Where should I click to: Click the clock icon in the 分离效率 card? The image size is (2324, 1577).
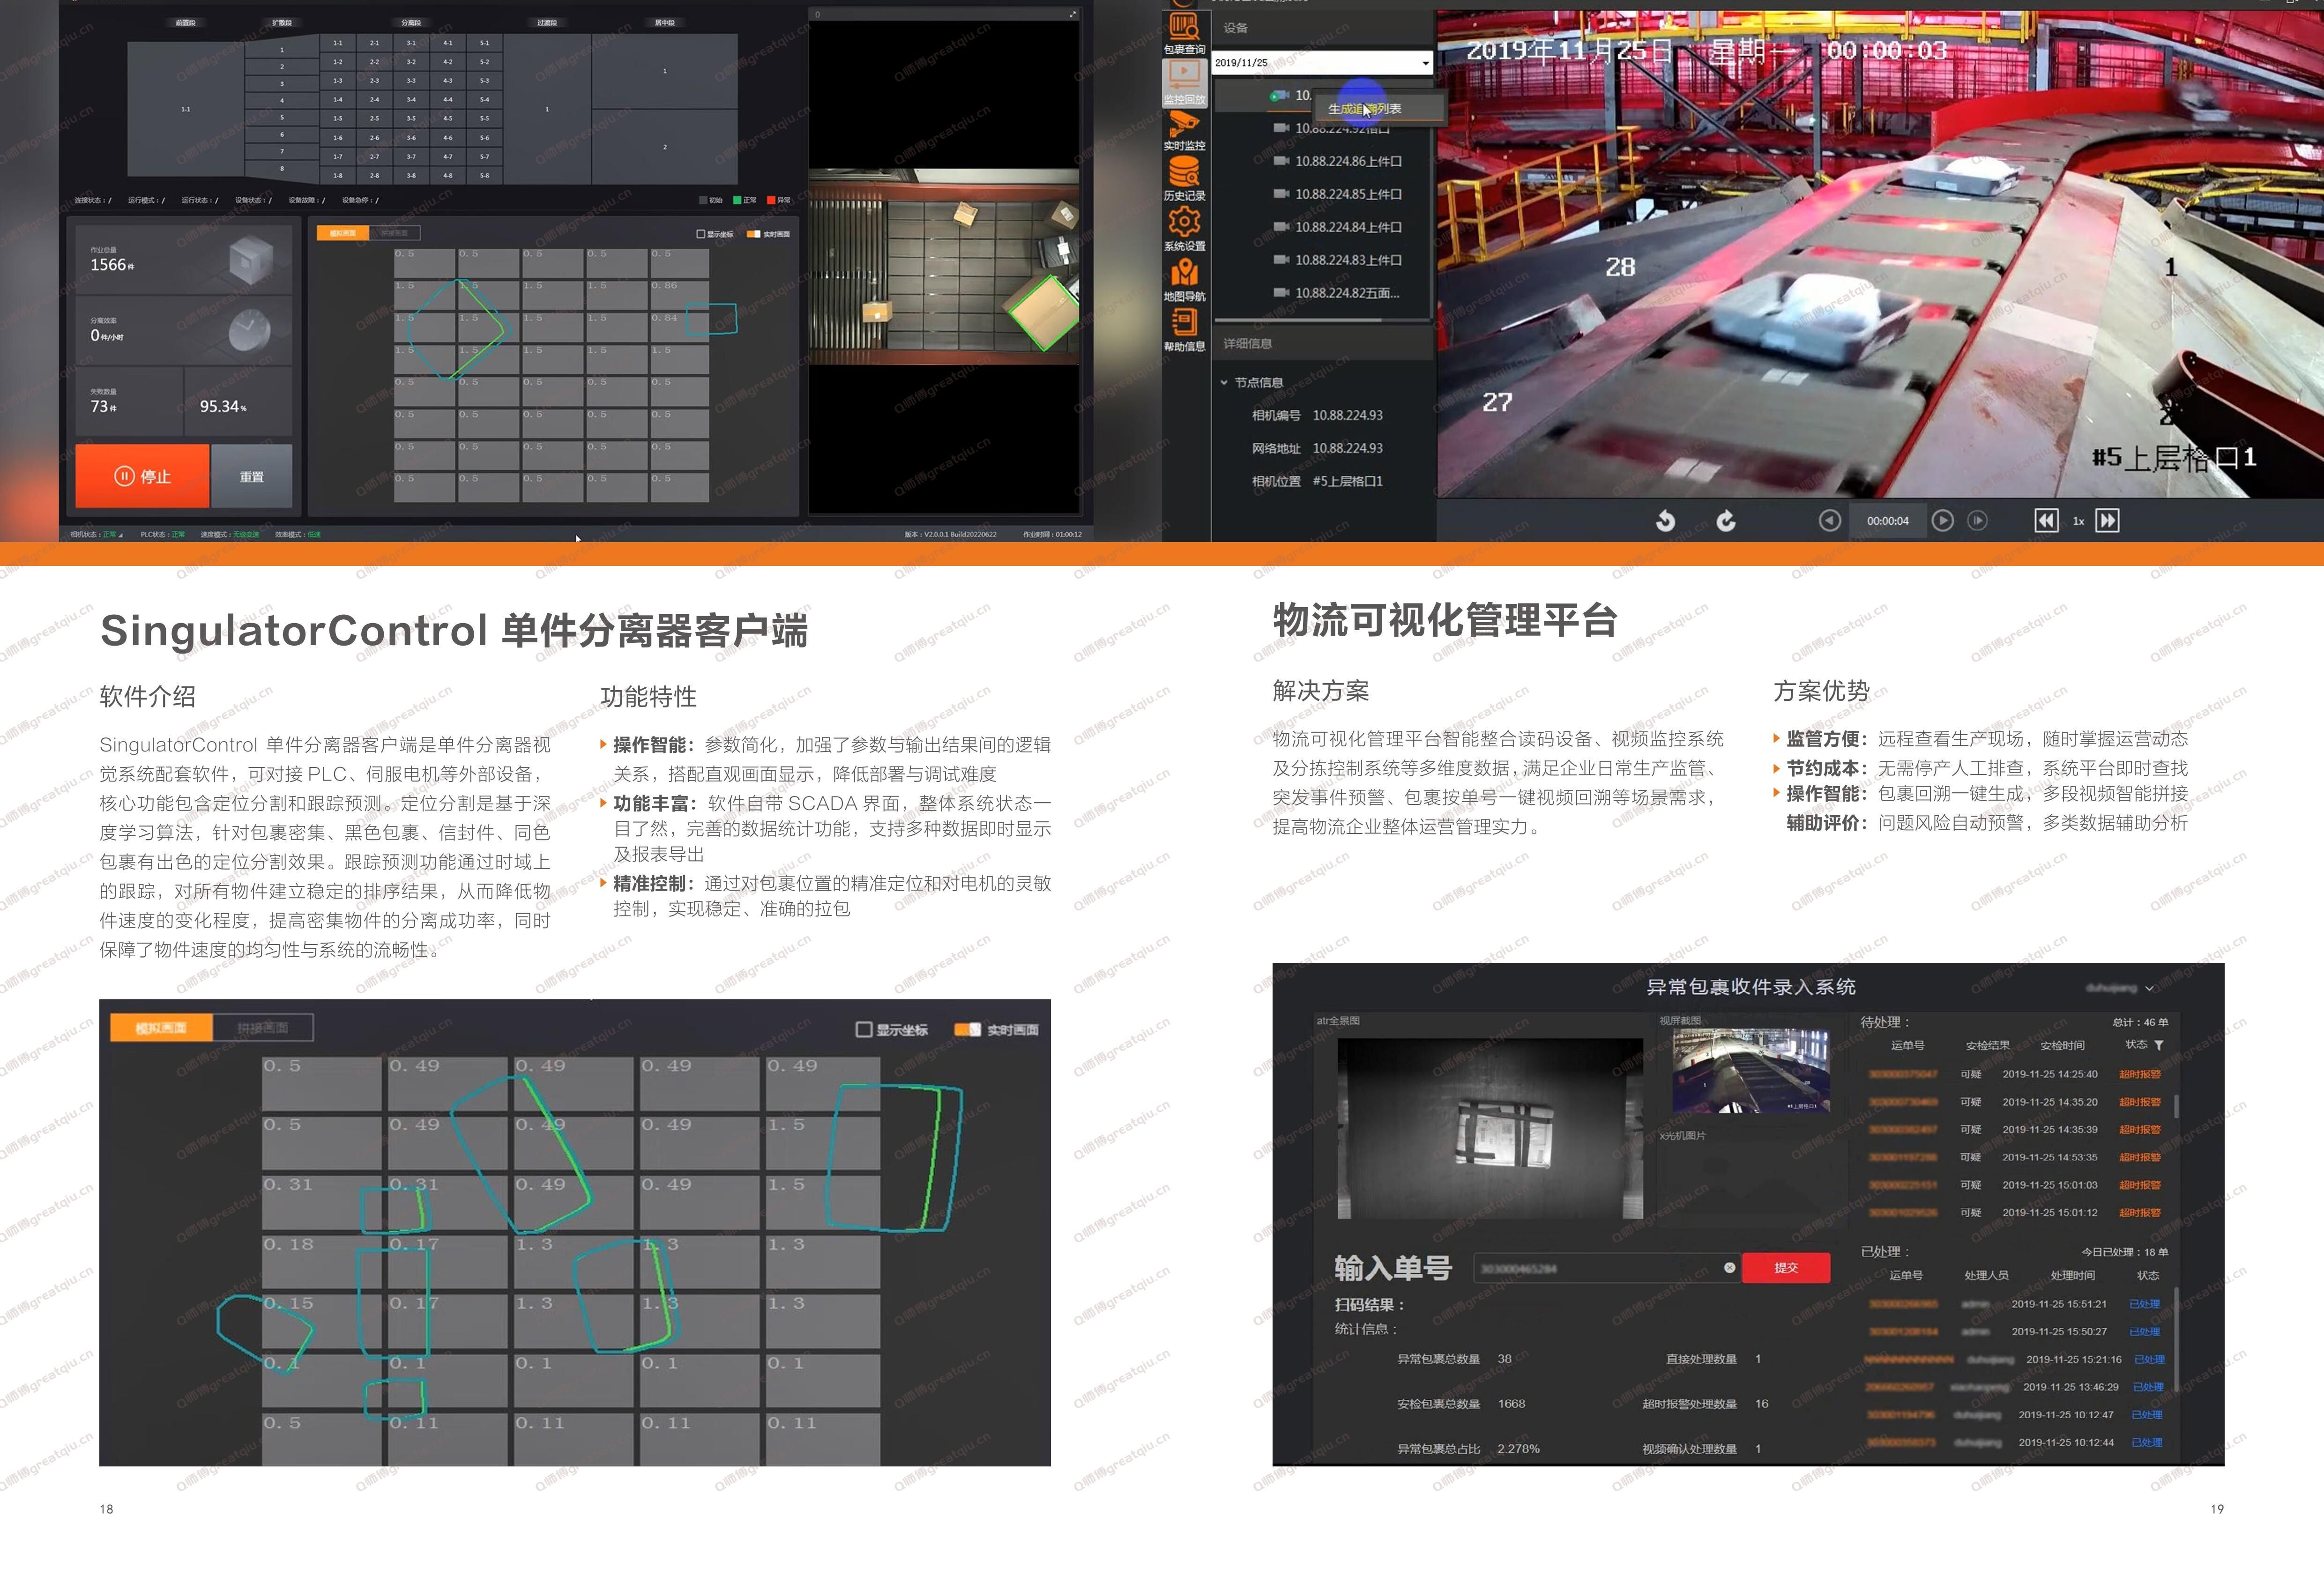[250, 331]
